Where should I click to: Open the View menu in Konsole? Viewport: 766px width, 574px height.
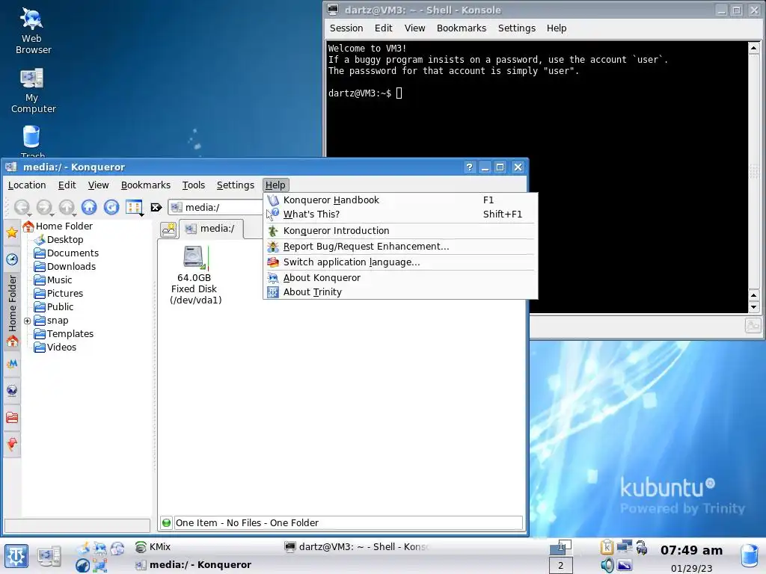tap(414, 28)
